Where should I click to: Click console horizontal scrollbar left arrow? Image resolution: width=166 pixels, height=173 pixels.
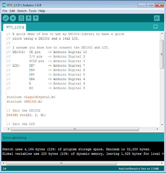(4, 163)
